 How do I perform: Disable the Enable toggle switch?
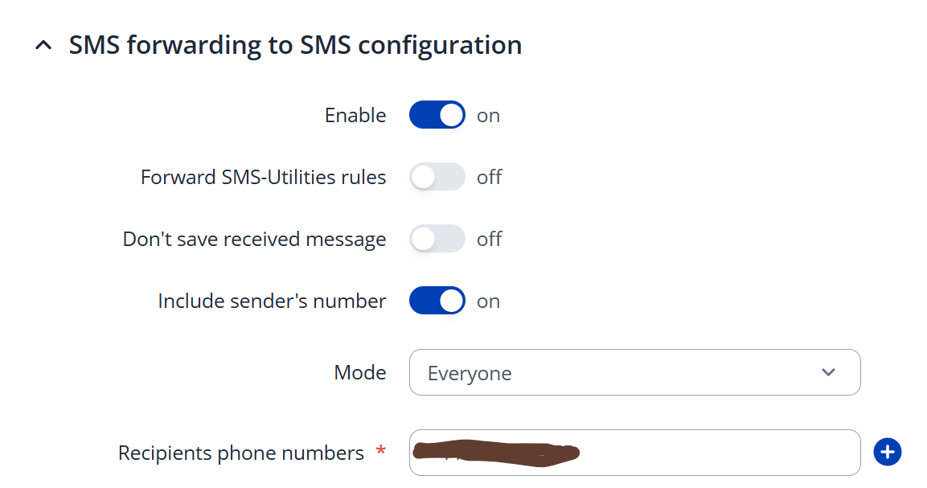tap(437, 115)
